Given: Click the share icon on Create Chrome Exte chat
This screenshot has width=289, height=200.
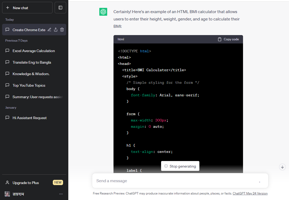Looking at the screenshot, I should (56, 30).
